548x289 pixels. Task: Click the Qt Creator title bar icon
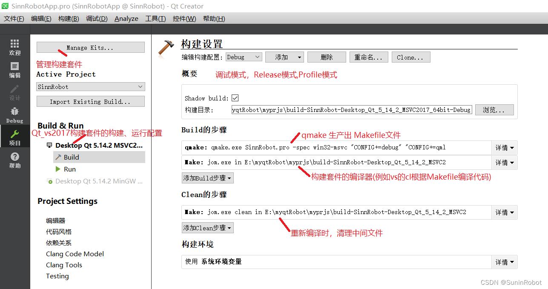6,6
